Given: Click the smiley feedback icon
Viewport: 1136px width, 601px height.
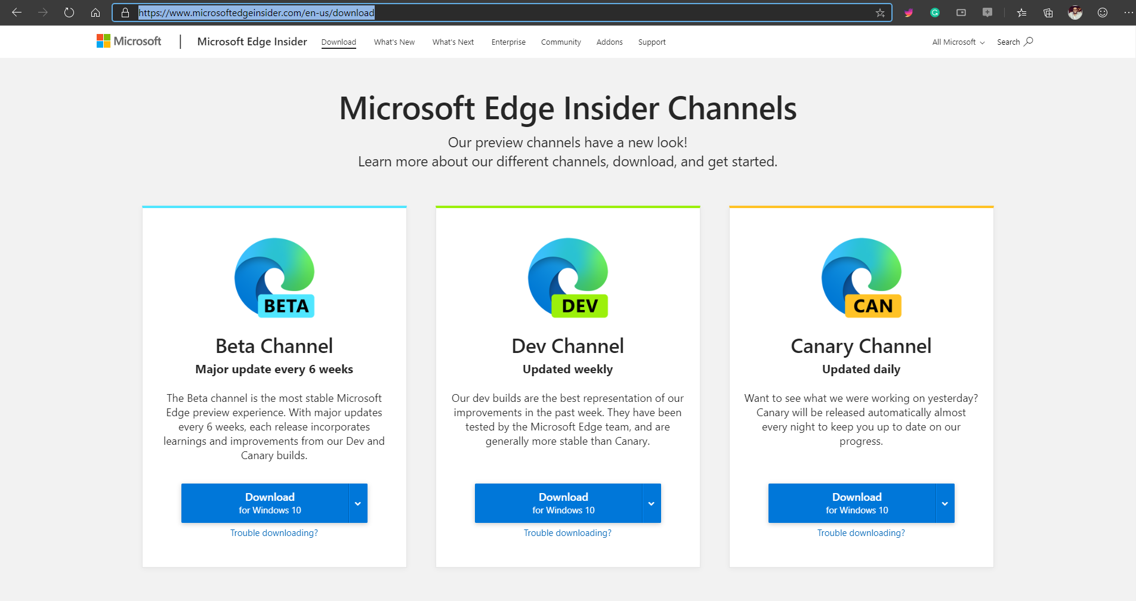Looking at the screenshot, I should point(1103,13).
